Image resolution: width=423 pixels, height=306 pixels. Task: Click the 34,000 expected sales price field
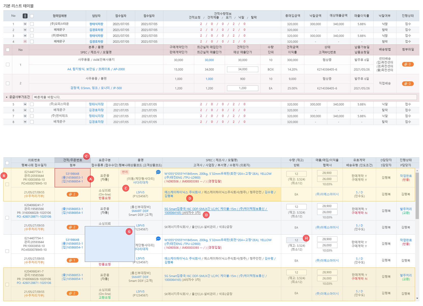(242, 69)
